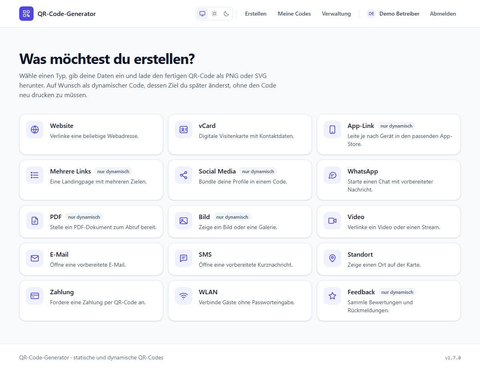Click 'Verlinke ein Video oder einen Stream.'
480x371 pixels.
394,227
